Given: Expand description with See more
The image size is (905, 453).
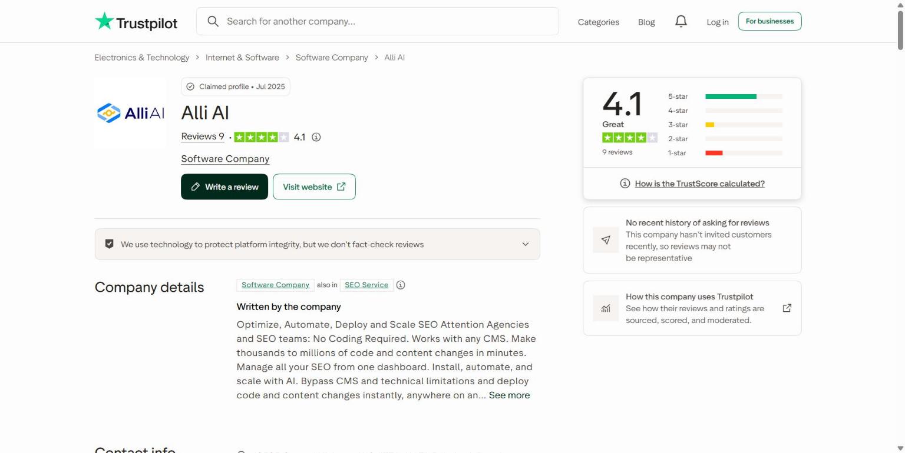Looking at the screenshot, I should pos(509,395).
